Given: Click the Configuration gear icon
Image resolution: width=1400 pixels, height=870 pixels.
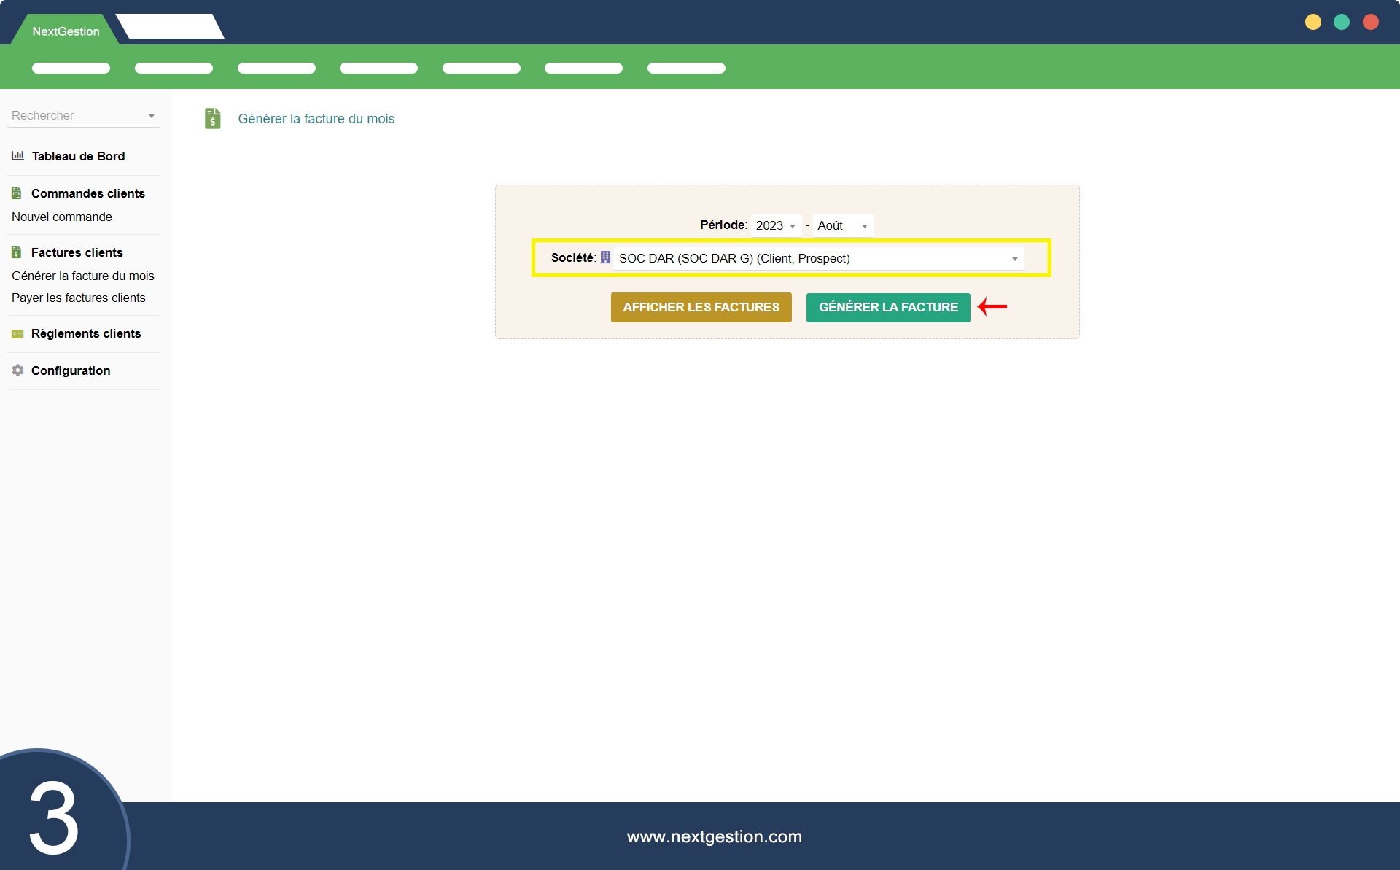Looking at the screenshot, I should click(x=17, y=370).
